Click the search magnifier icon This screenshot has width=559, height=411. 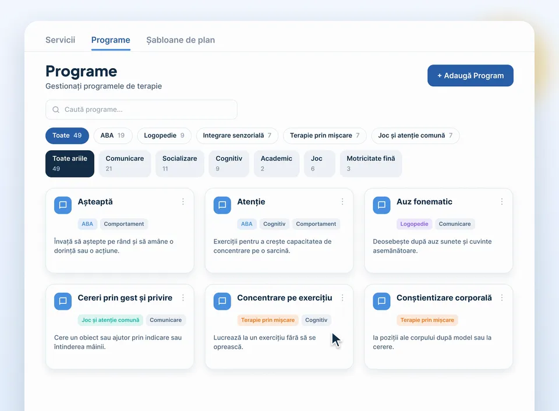click(x=56, y=109)
